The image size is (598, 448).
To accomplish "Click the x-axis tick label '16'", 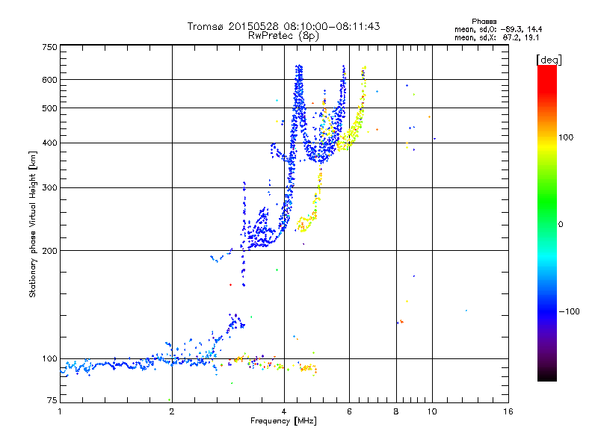I will (x=508, y=411).
